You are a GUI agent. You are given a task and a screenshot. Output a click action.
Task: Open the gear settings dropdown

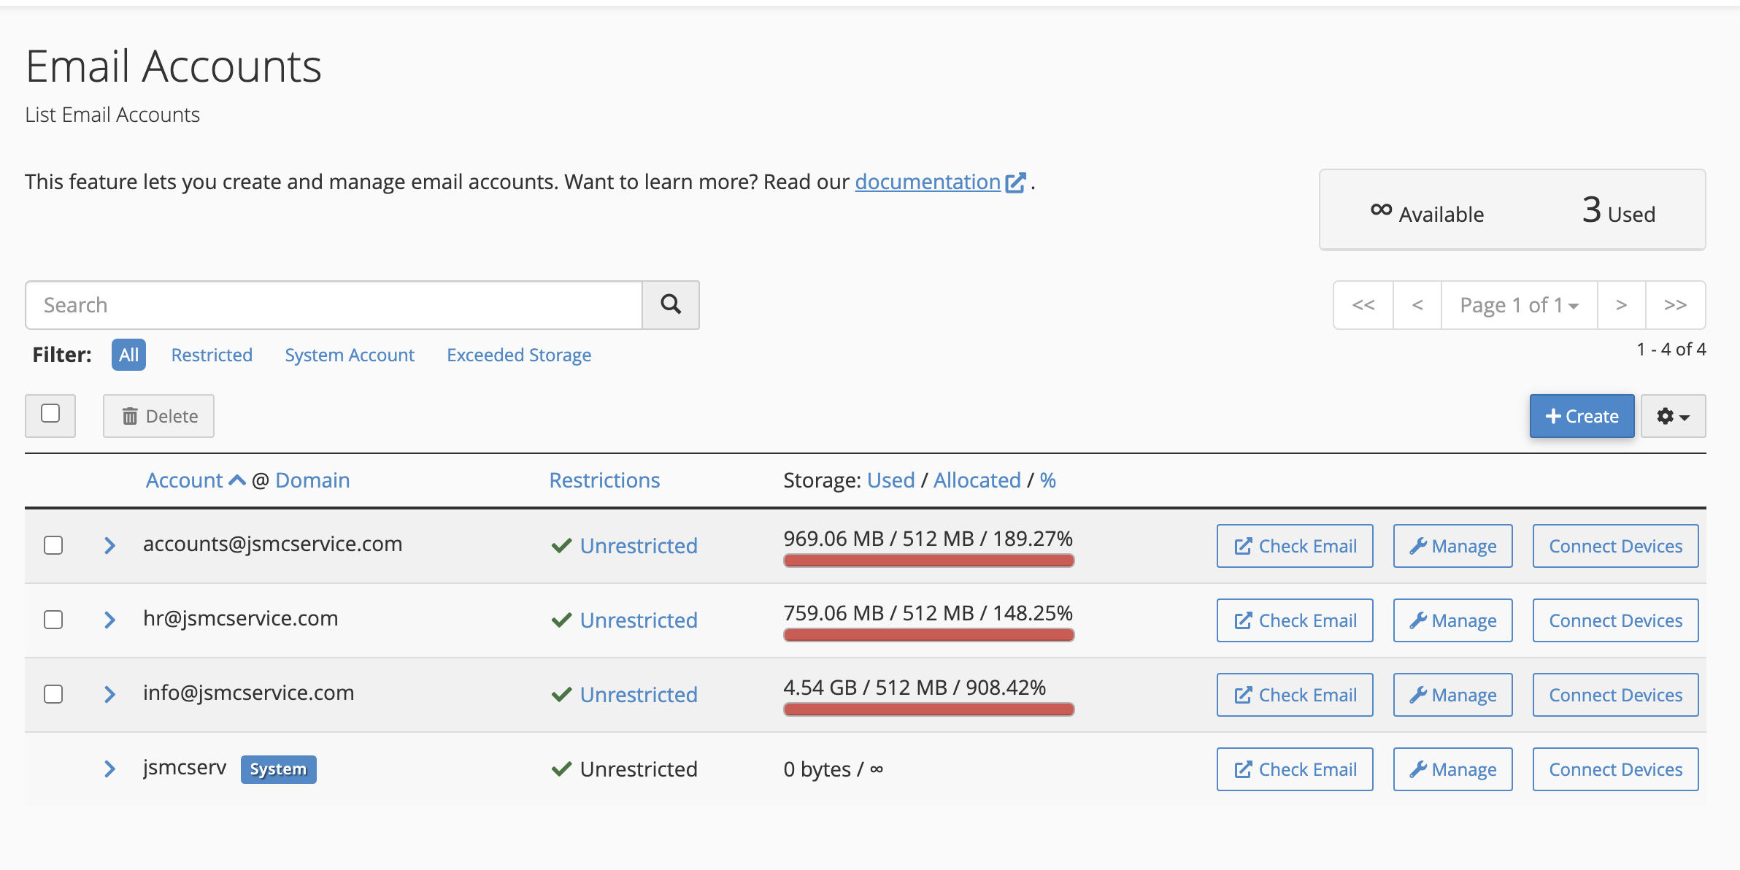tap(1672, 416)
